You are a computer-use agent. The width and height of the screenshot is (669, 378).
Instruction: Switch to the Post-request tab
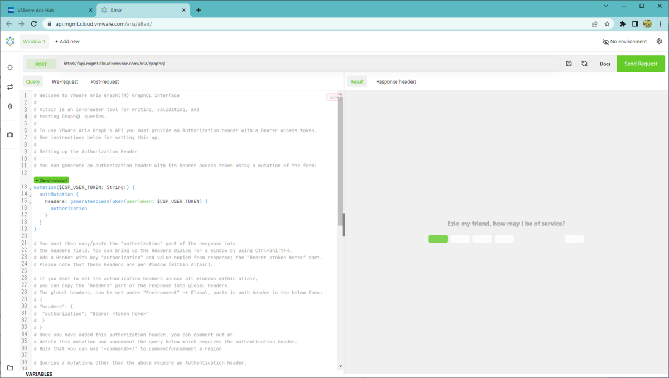(105, 81)
